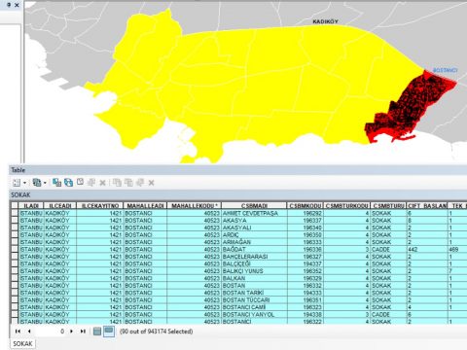Open the Table Options menu icon

[17, 183]
